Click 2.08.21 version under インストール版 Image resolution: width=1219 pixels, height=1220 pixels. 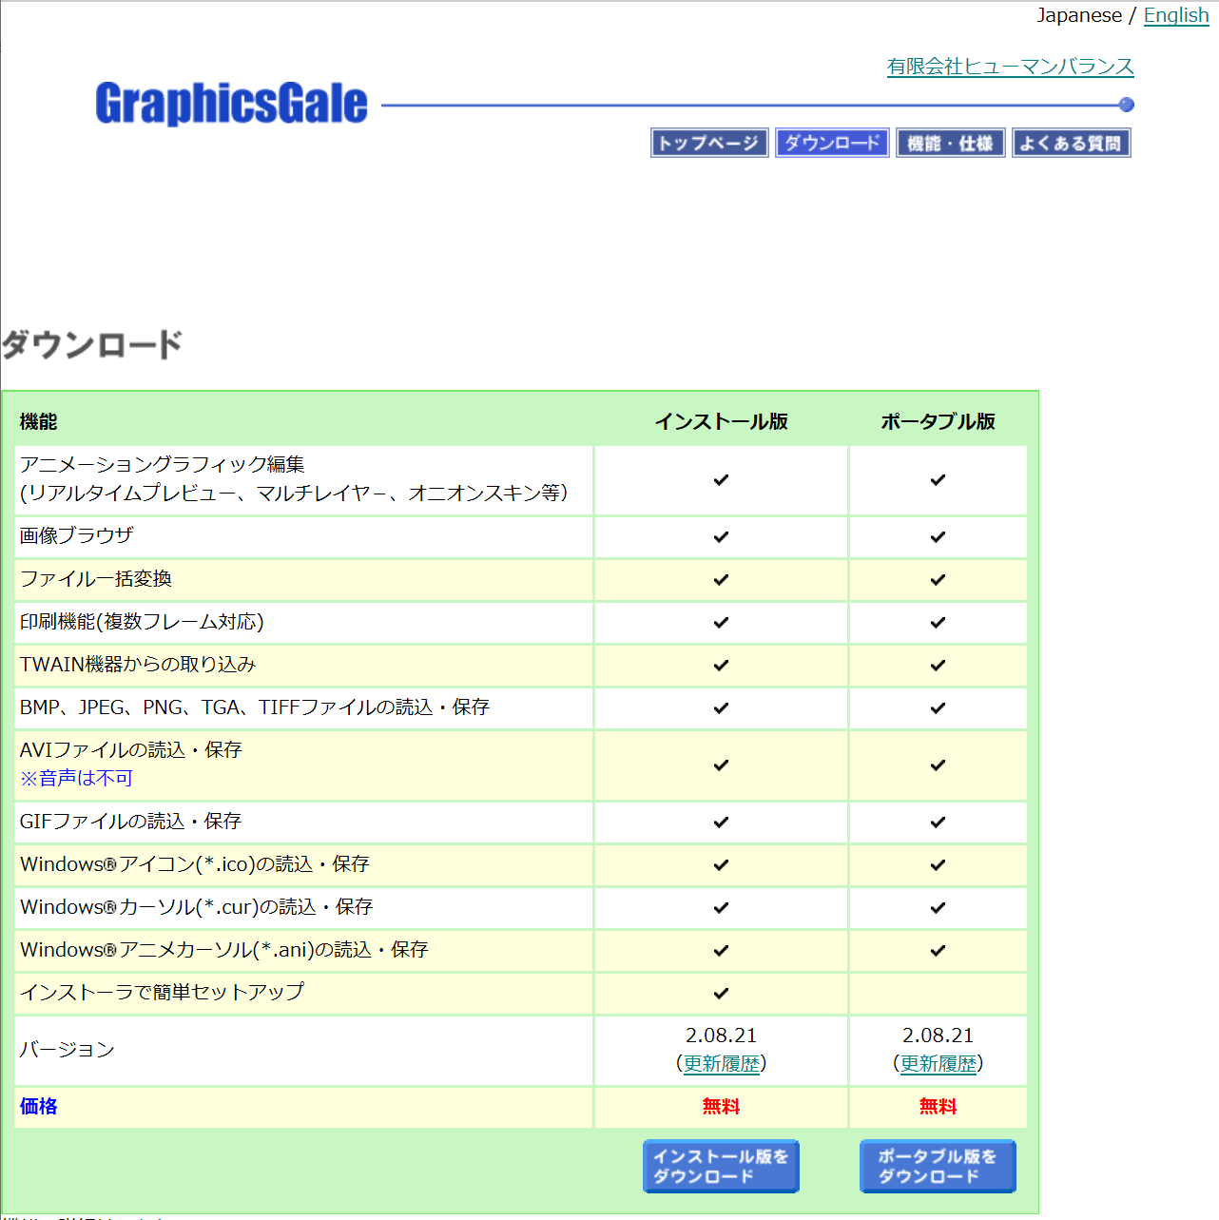point(722,1036)
